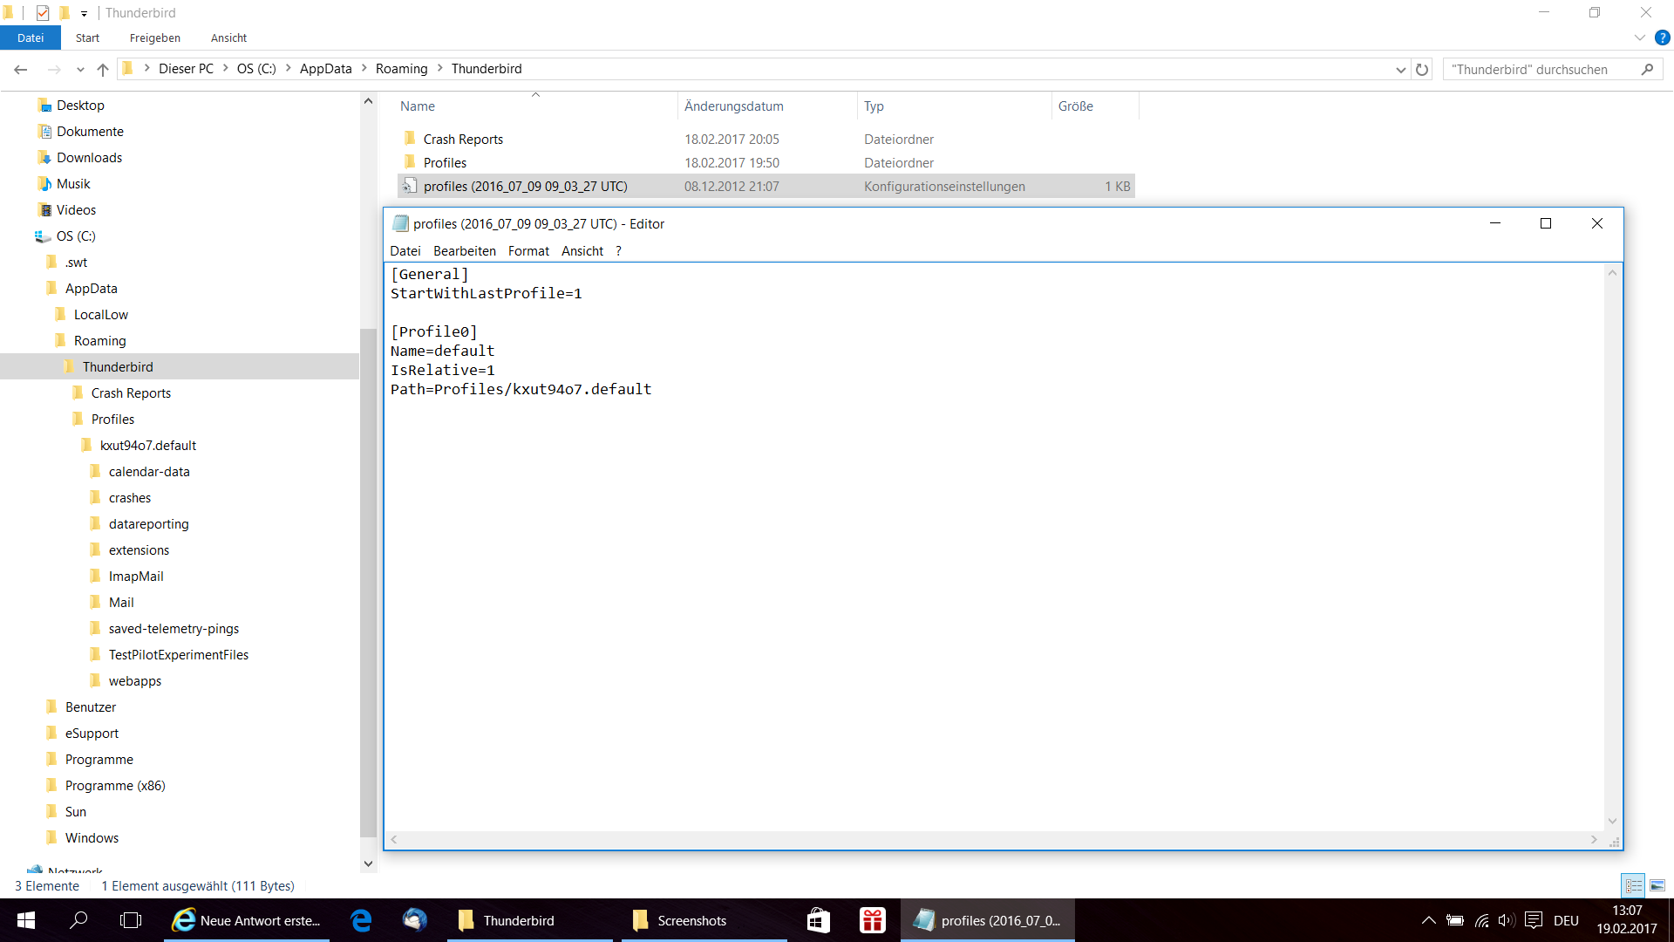Image resolution: width=1674 pixels, height=942 pixels.
Task: Open Edge browser from taskbar
Action: (361, 920)
